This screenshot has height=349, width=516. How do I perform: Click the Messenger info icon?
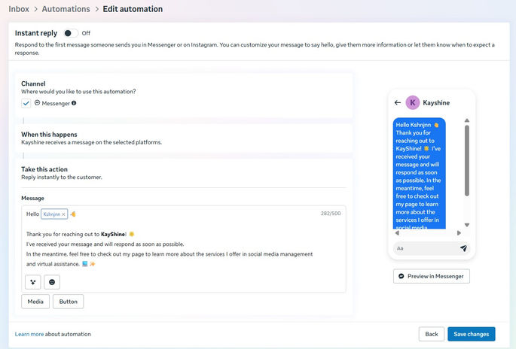click(x=74, y=103)
